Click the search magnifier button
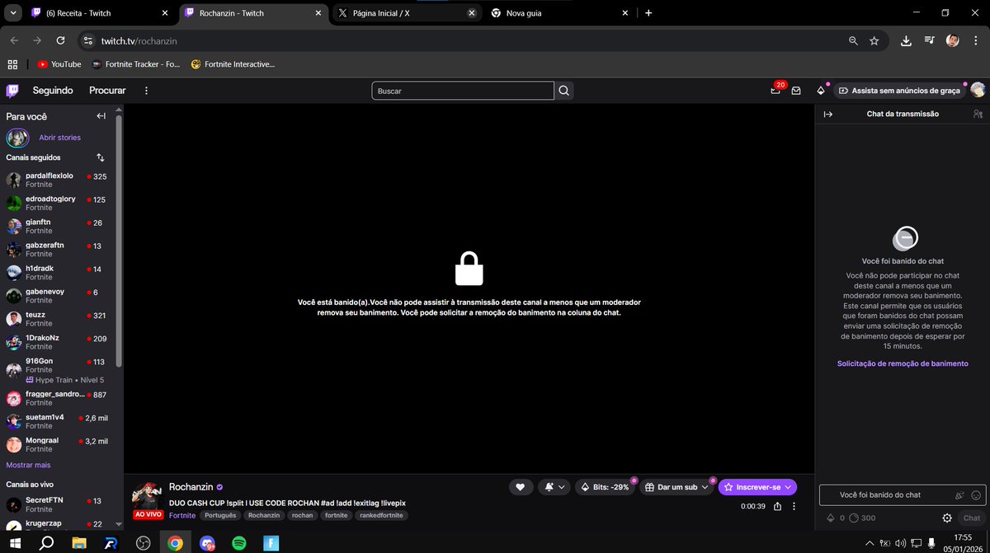 [564, 91]
